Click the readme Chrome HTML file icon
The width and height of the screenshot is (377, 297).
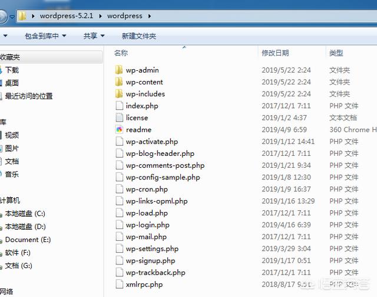[119, 130]
